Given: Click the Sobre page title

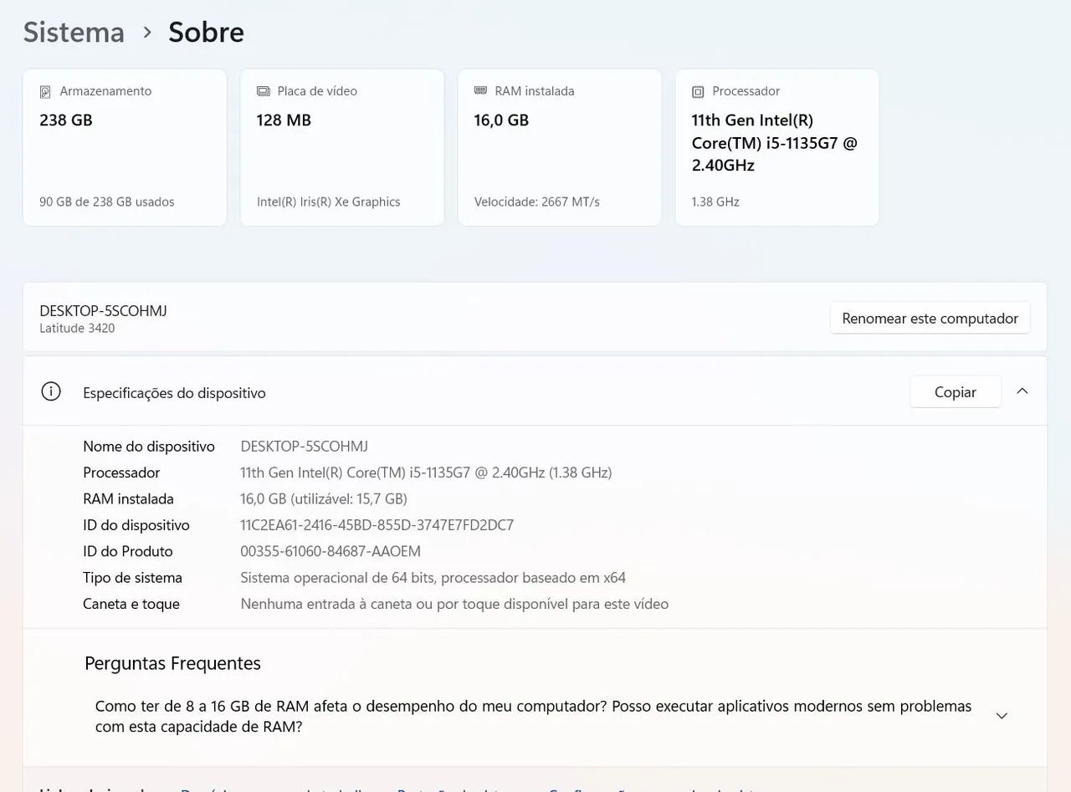Looking at the screenshot, I should click(x=206, y=32).
